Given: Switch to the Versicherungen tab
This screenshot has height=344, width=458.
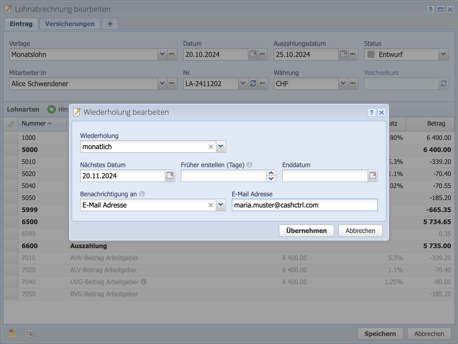Looking at the screenshot, I should pyautogui.click(x=70, y=24).
